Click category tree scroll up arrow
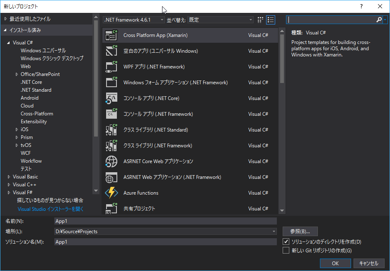The image size is (390, 271). tap(96, 17)
